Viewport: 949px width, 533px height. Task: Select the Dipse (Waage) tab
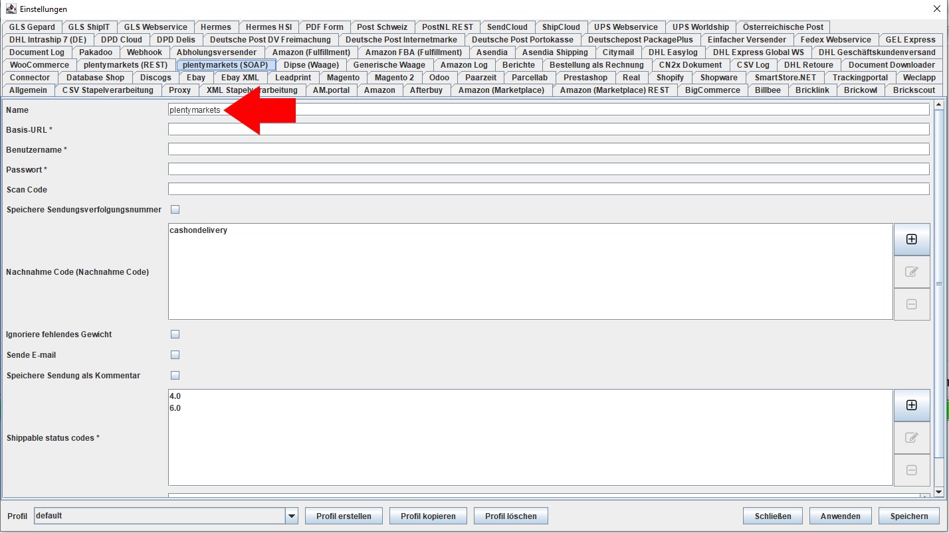point(311,65)
